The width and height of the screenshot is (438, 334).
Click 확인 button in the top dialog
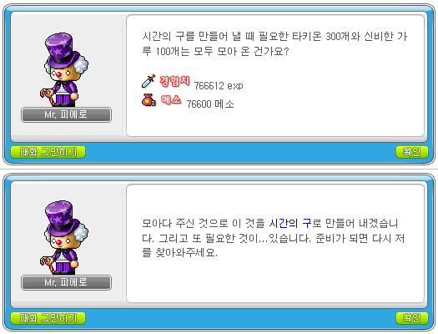pyautogui.click(x=412, y=152)
